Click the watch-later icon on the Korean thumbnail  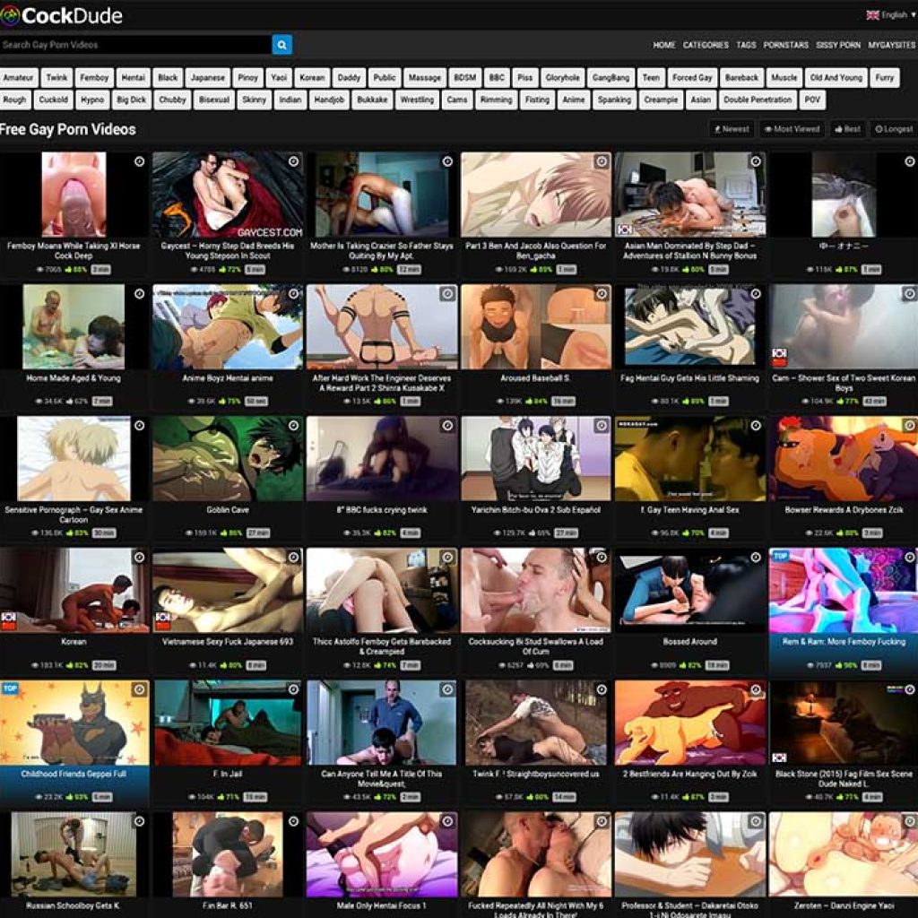click(x=139, y=558)
